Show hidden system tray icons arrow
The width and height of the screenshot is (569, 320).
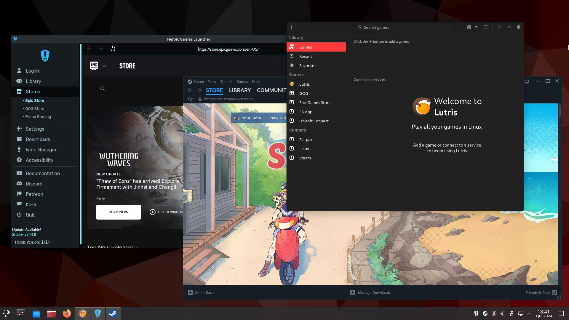[x=529, y=313]
